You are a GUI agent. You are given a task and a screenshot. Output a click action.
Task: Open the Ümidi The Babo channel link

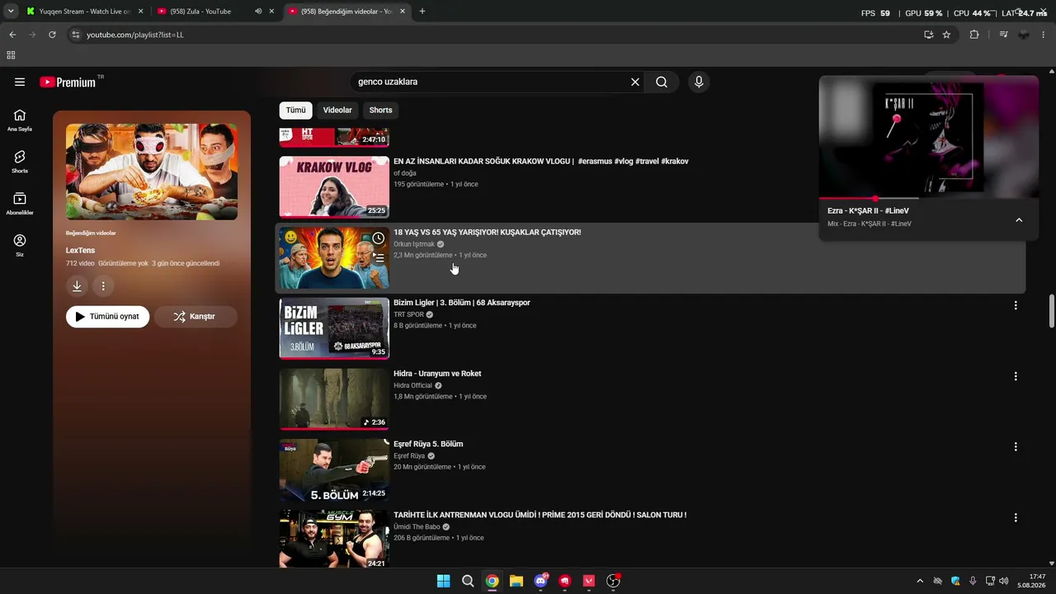[417, 526]
